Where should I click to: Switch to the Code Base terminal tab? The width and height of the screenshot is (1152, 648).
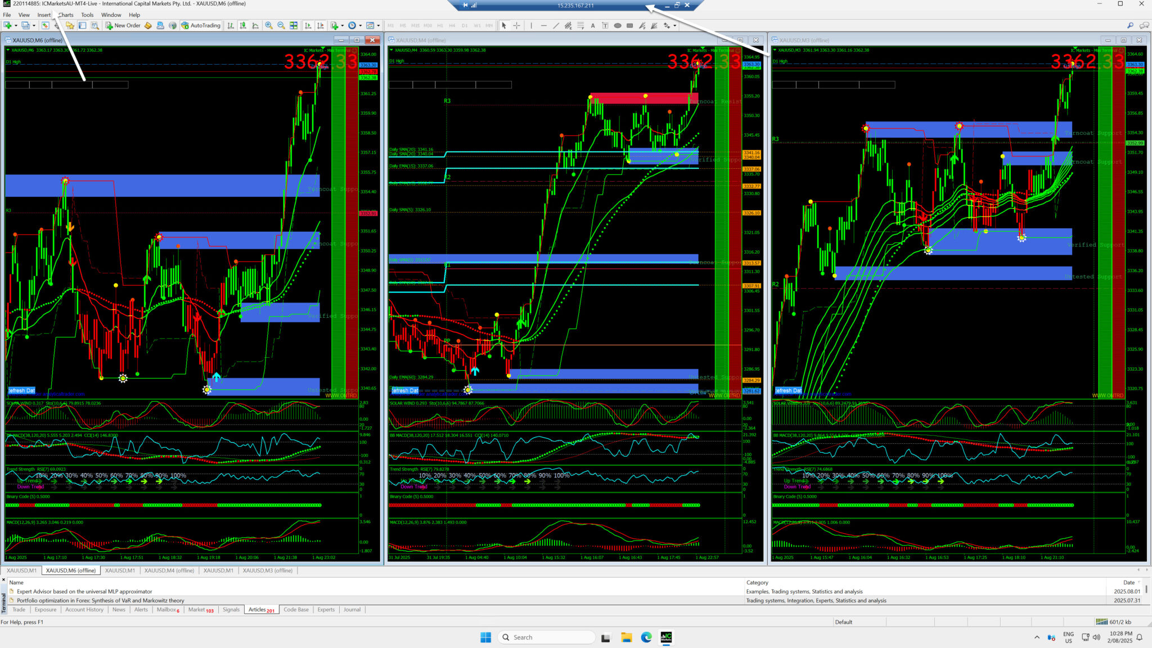[296, 609]
